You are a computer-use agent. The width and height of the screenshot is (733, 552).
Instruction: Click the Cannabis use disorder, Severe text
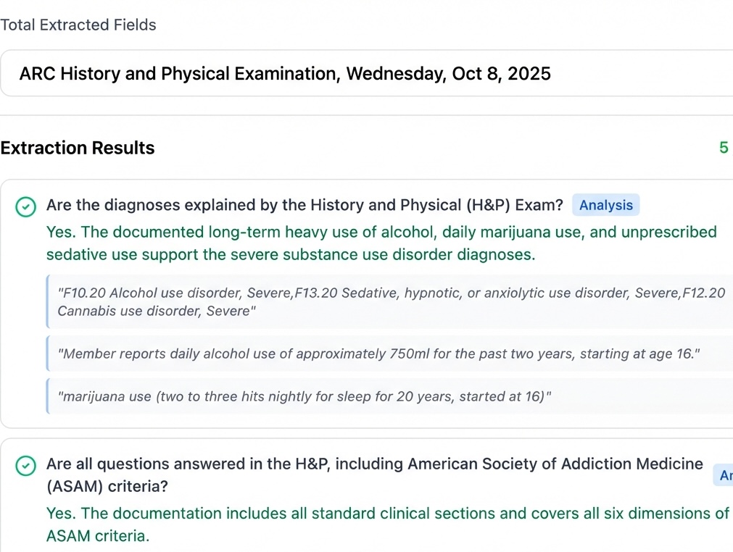tap(156, 311)
